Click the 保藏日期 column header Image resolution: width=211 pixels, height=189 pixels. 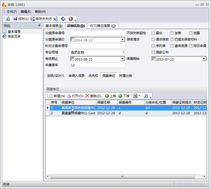pos(107,102)
